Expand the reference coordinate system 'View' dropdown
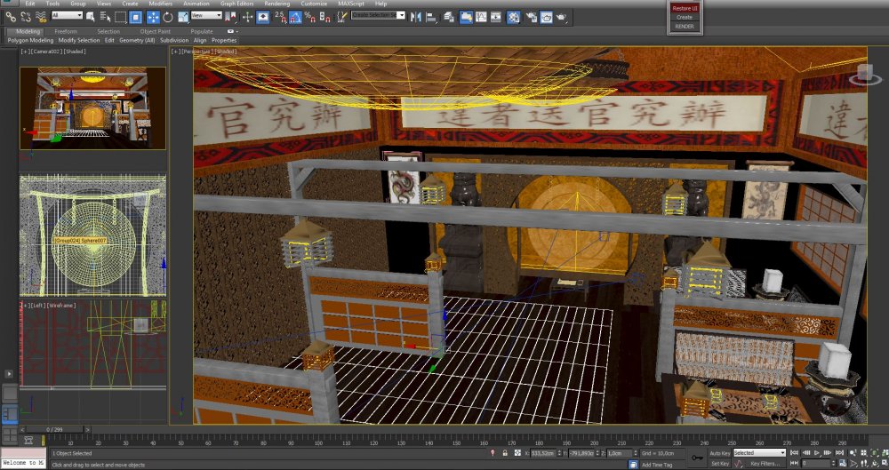 tap(207, 16)
